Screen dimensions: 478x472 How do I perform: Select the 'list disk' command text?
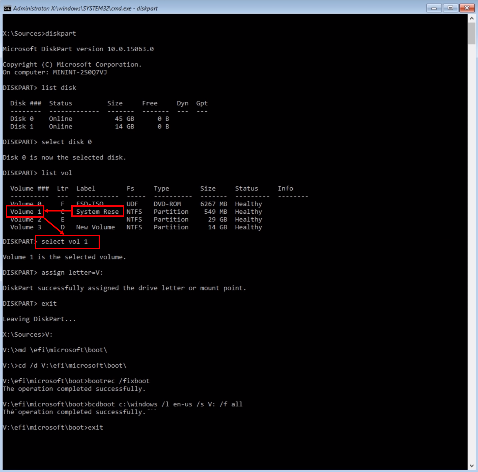[x=58, y=88]
